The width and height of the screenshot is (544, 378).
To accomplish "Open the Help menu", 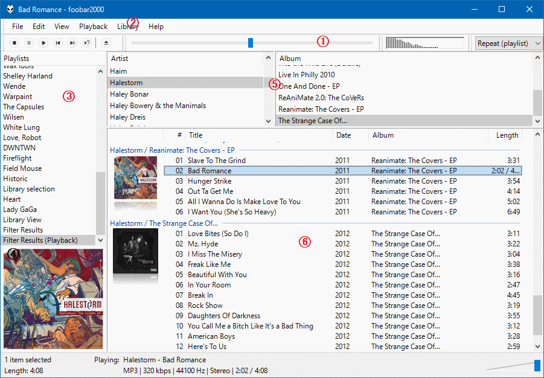I will point(156,27).
